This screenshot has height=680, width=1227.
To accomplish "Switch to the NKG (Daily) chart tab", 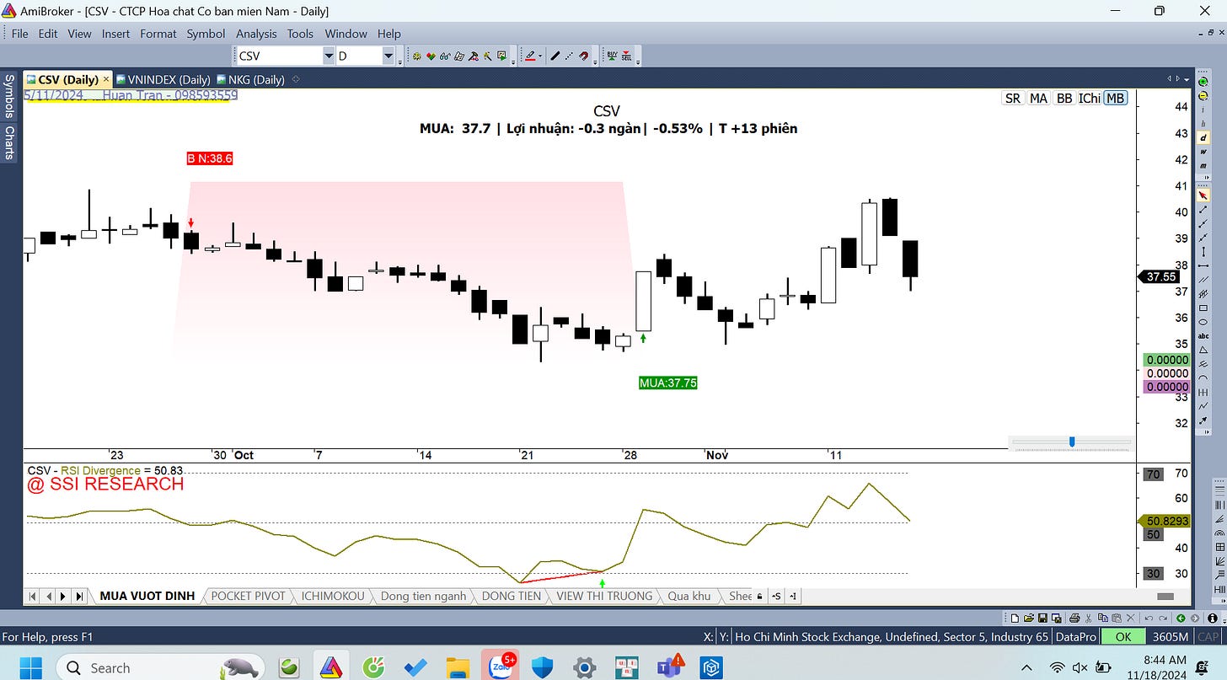I will (251, 79).
